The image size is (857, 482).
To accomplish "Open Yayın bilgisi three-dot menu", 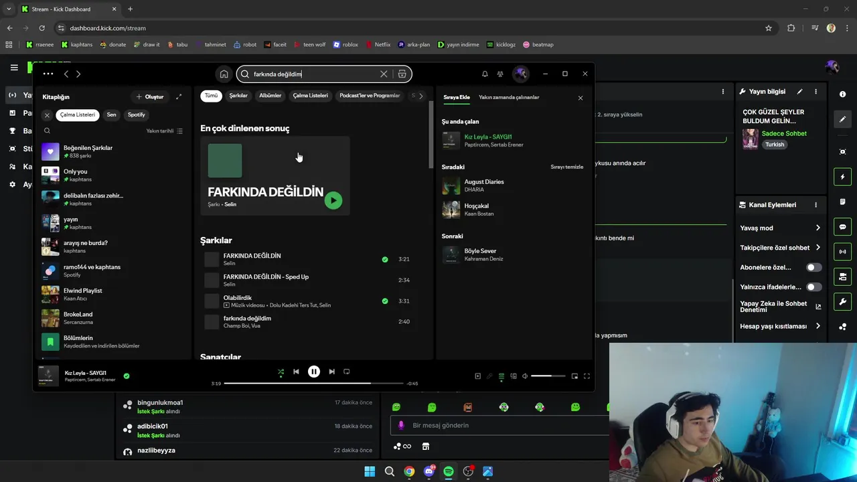I will tap(815, 92).
